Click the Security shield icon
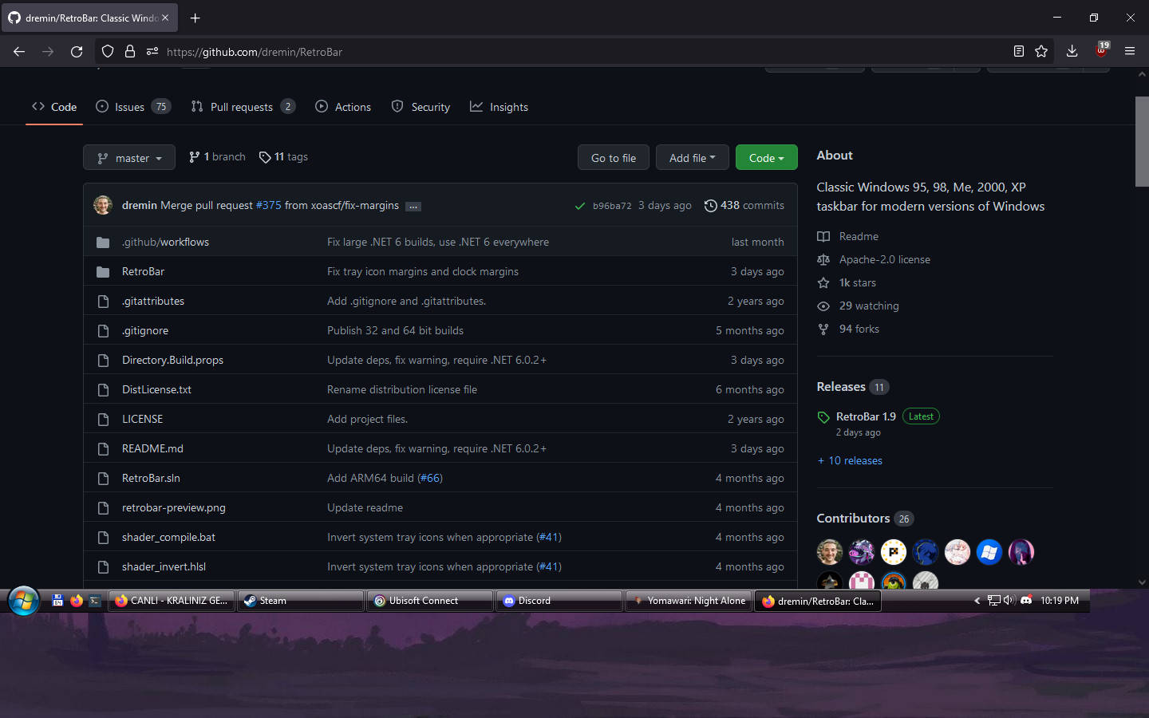Viewport: 1149px width, 718px height. coord(397,106)
